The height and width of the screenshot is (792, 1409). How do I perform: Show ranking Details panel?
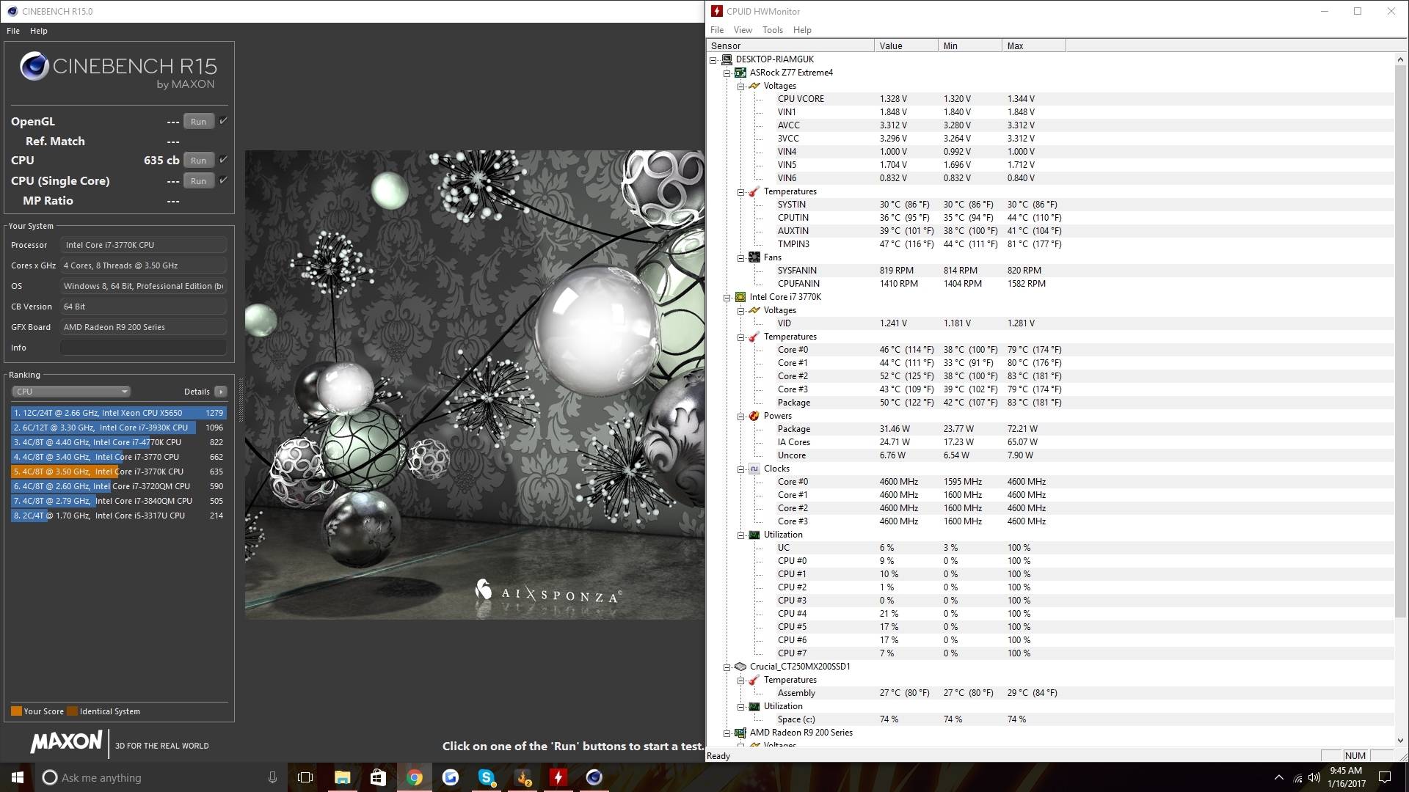coord(221,392)
